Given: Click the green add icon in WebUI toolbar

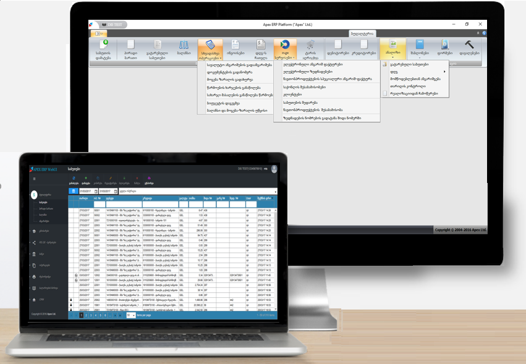Looking at the screenshot, I should point(86,178).
